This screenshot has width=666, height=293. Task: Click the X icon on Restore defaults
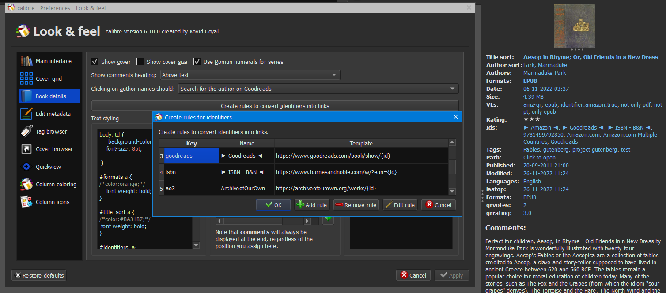pyautogui.click(x=18, y=275)
